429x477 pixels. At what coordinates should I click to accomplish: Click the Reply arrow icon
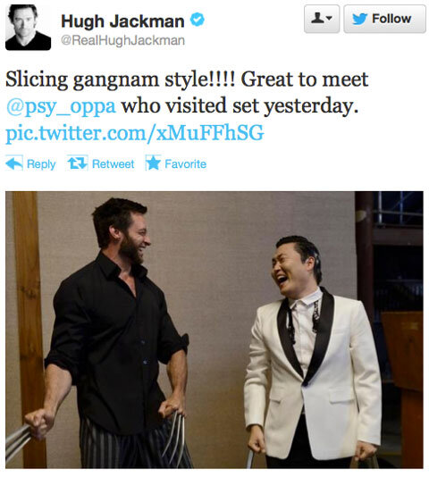(14, 163)
